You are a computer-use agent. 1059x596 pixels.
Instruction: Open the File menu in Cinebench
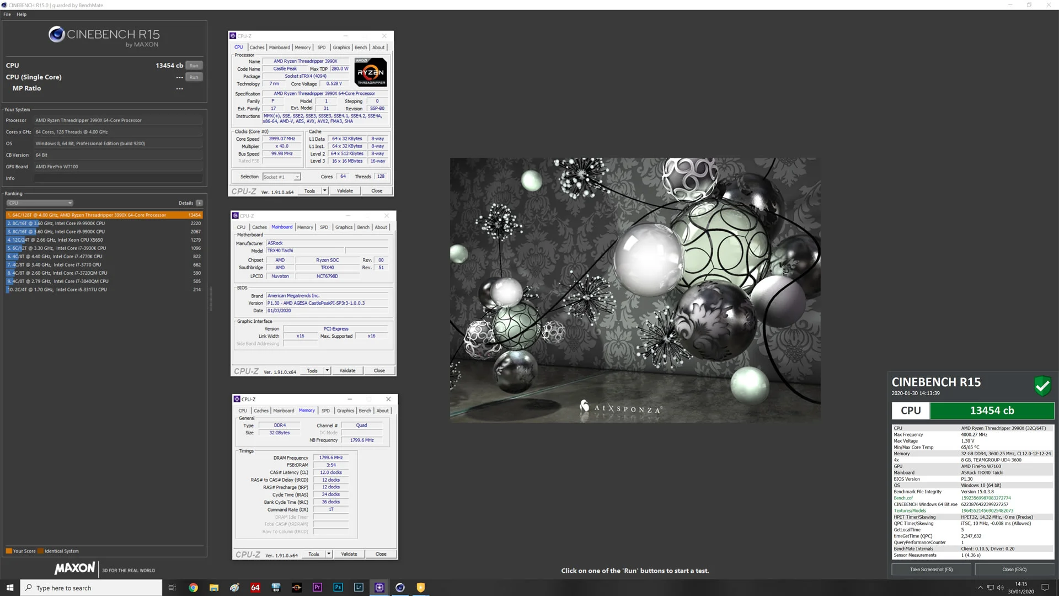[x=7, y=14]
